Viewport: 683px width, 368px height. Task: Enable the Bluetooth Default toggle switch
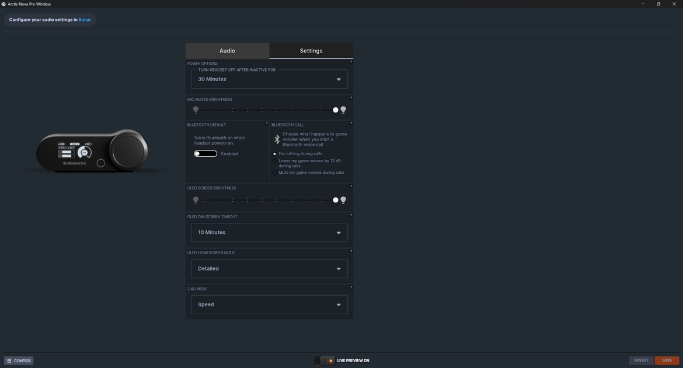point(205,154)
